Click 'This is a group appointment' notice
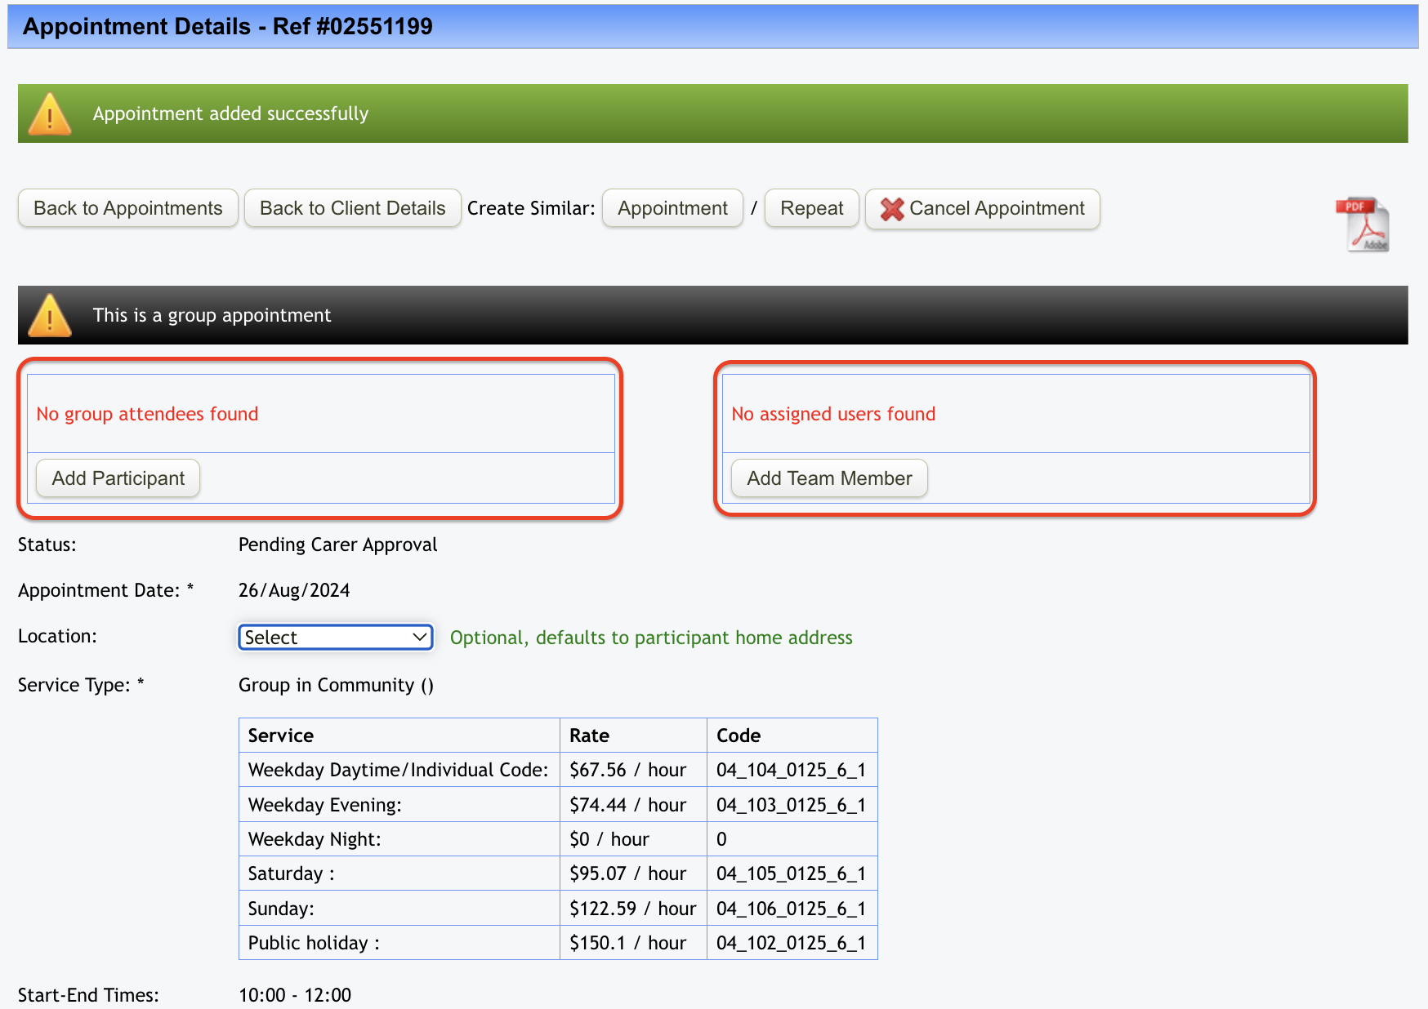The image size is (1428, 1009). (x=212, y=315)
